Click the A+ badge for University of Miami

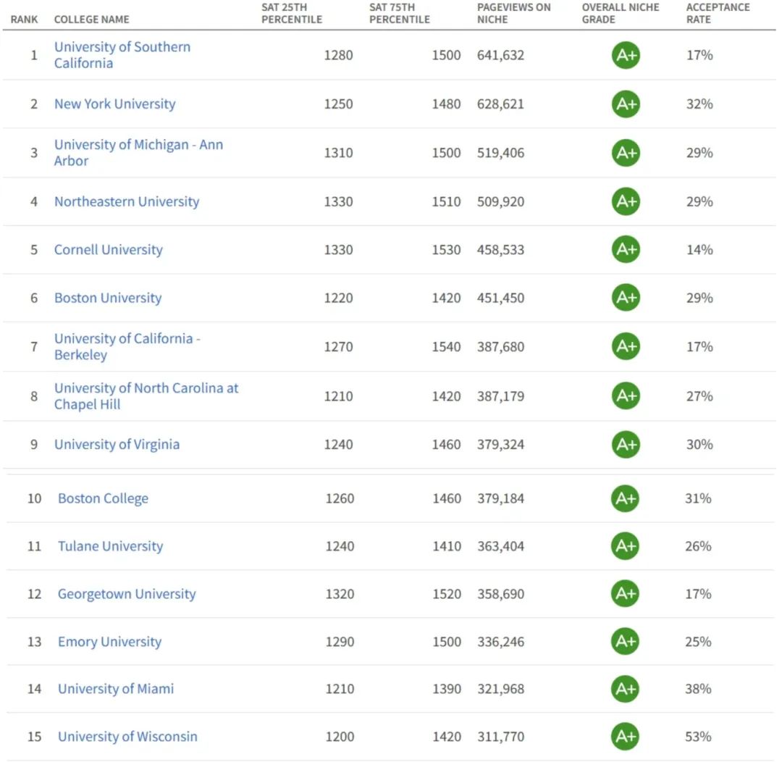pyautogui.click(x=625, y=689)
